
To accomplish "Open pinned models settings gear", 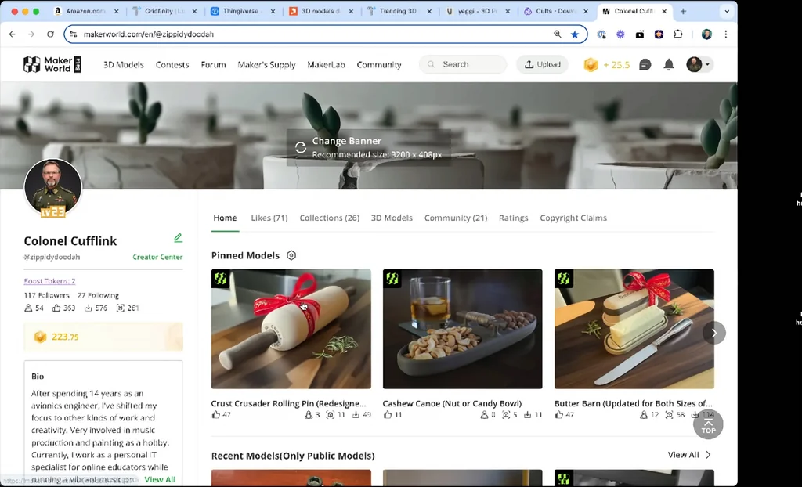I will click(291, 255).
